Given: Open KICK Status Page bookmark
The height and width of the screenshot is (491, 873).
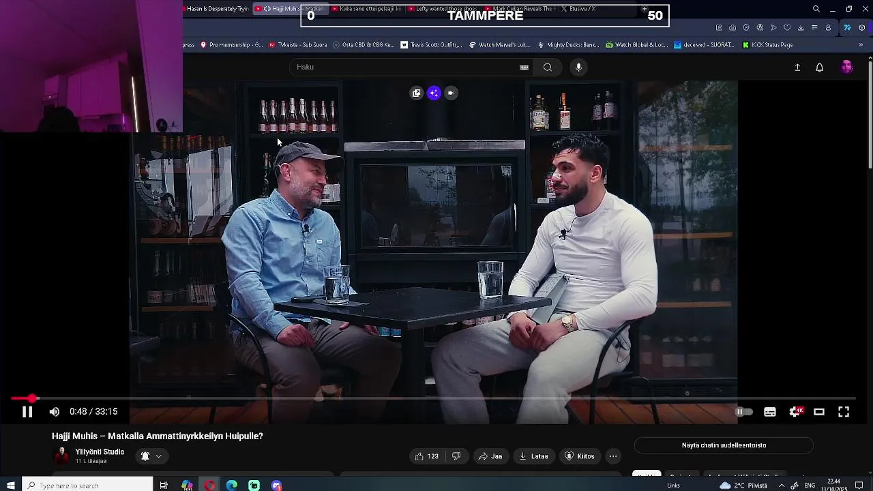Looking at the screenshot, I should point(767,45).
